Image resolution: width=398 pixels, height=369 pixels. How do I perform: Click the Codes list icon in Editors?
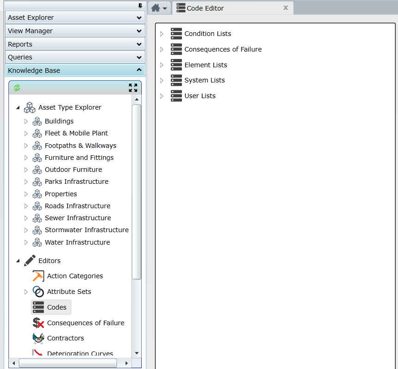pos(38,307)
